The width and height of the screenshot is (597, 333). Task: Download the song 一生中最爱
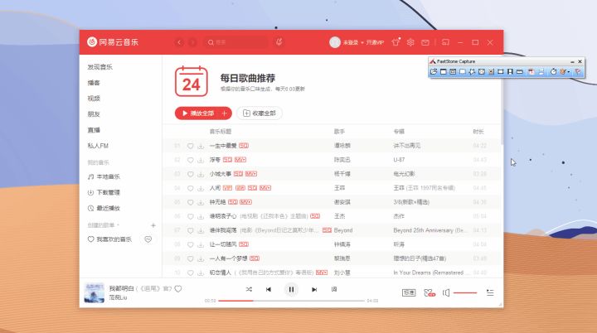(201, 146)
